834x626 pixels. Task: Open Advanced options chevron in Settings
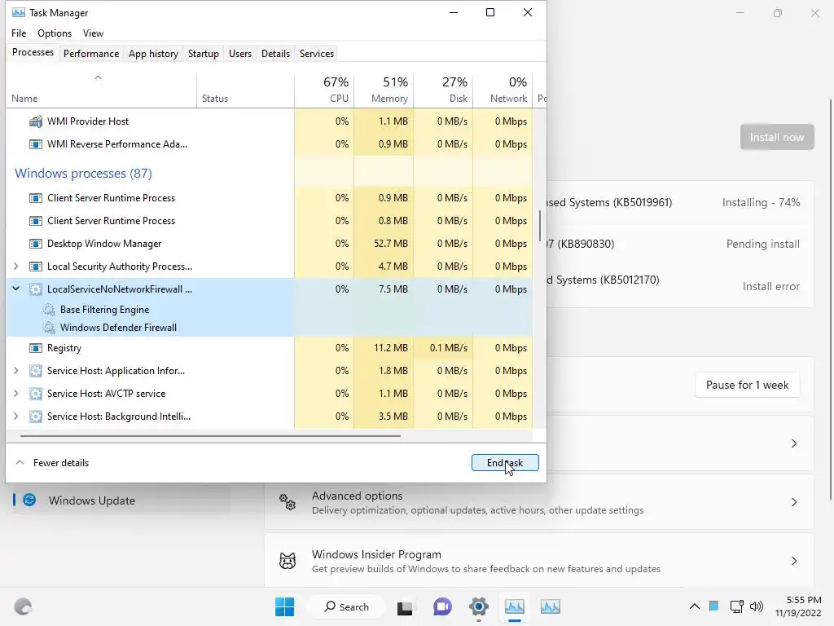794,502
